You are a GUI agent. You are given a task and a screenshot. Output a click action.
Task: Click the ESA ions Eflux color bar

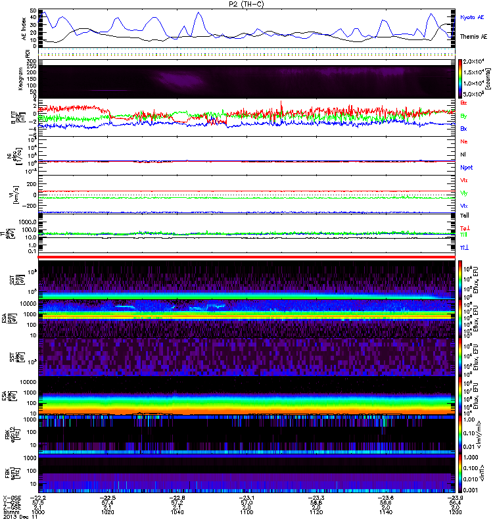(460, 318)
